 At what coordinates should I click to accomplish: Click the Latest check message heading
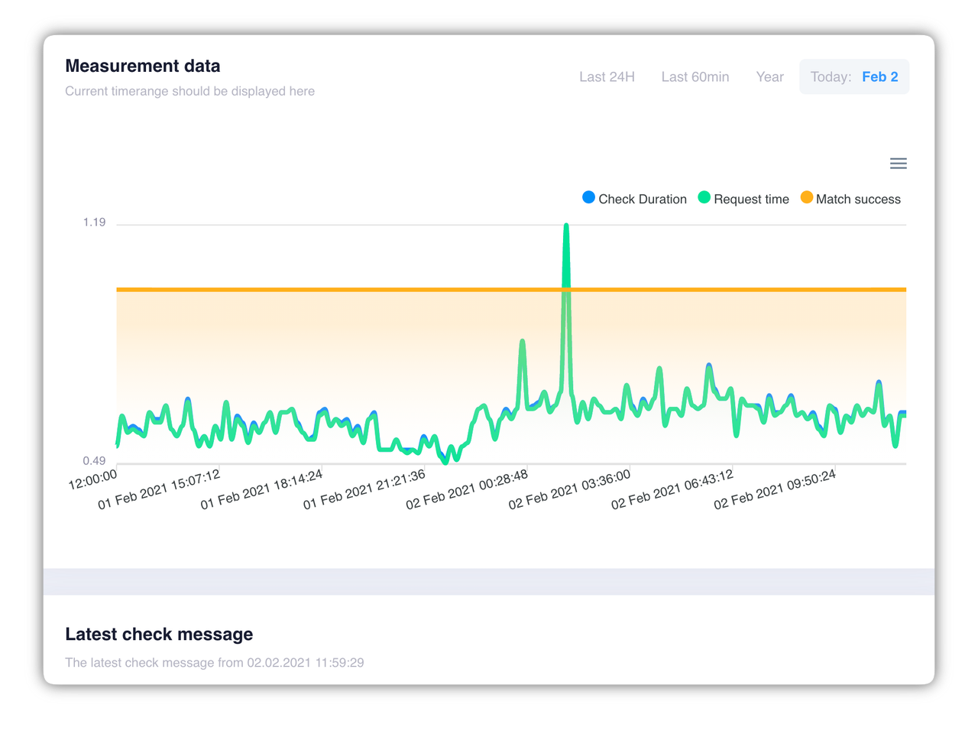pyautogui.click(x=159, y=635)
